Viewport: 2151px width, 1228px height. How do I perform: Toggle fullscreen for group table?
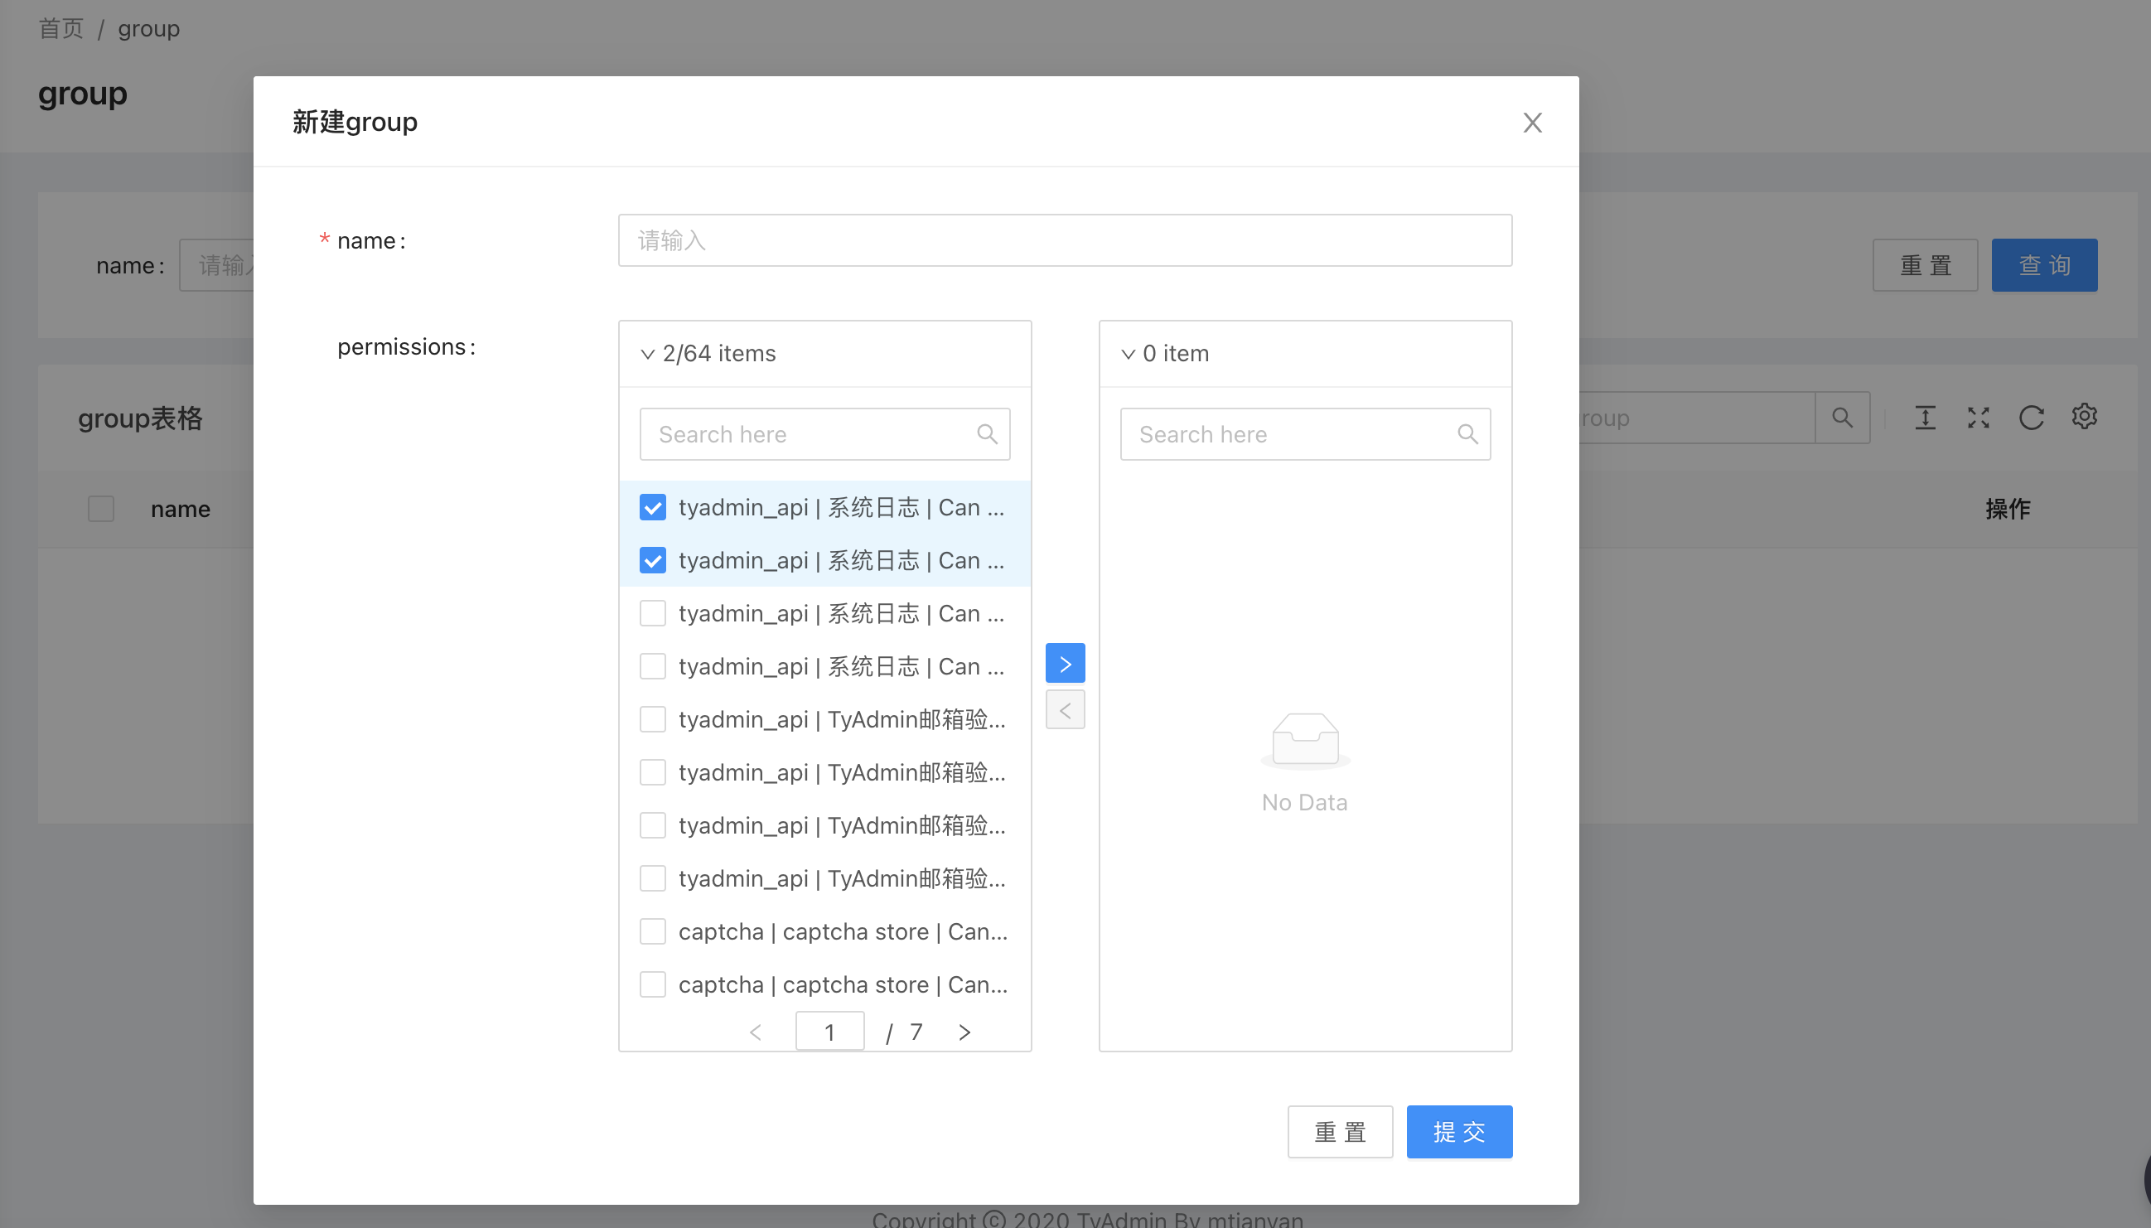point(1978,418)
